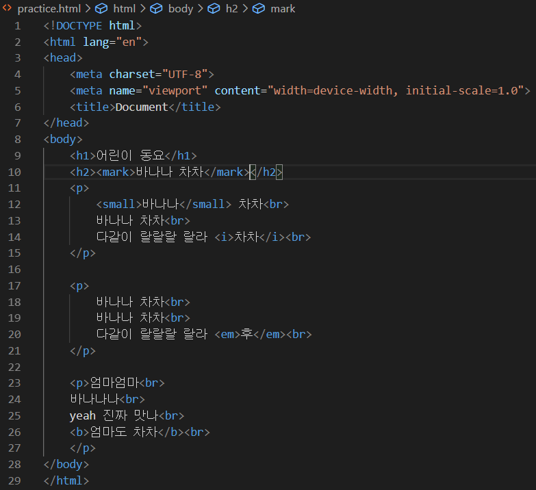This screenshot has height=490, width=536.
Task: Click the 바나나나 text on line 24
Action: pos(95,400)
